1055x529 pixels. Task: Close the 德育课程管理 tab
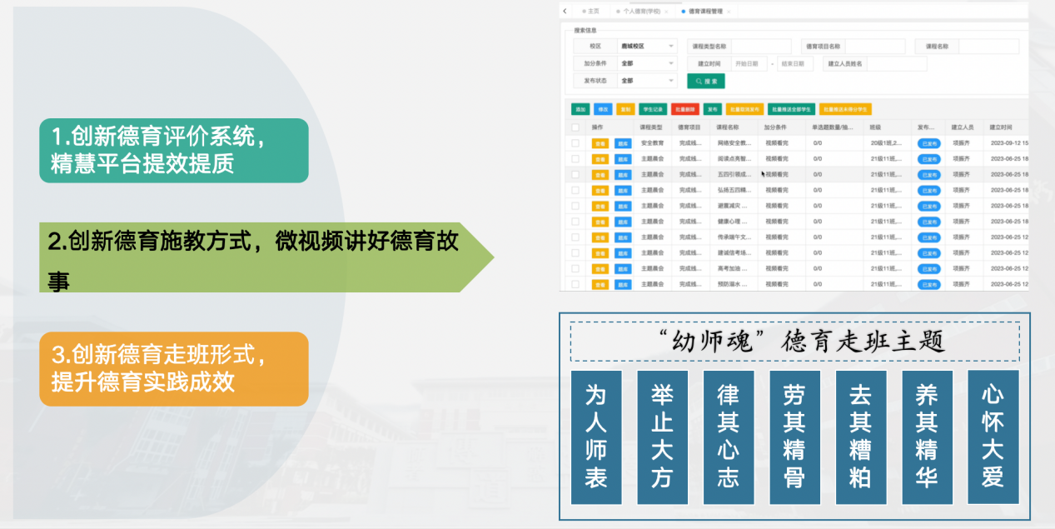click(x=729, y=12)
